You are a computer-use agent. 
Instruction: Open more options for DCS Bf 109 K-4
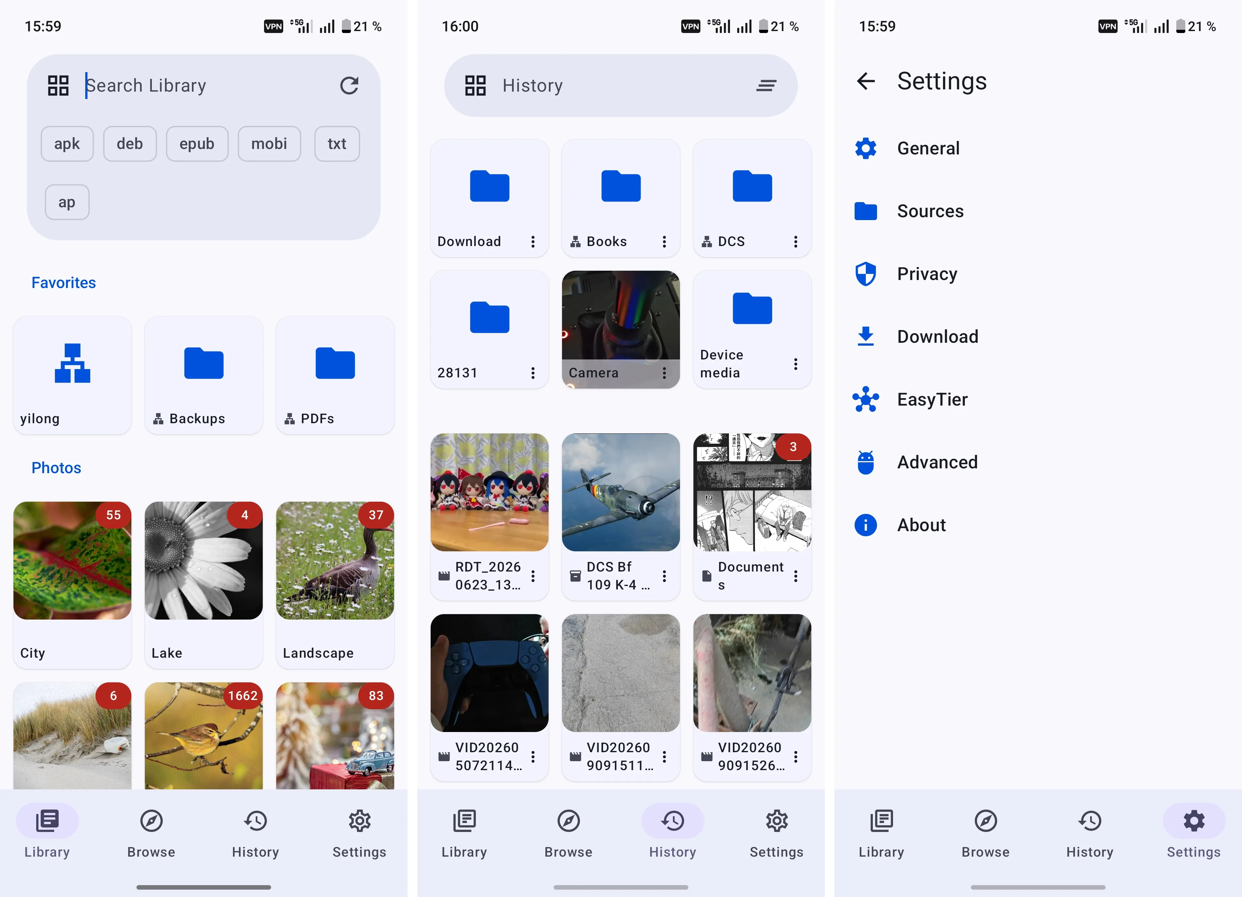click(664, 576)
